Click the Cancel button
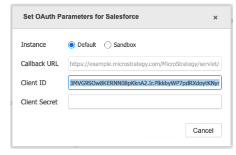 pos(203,130)
